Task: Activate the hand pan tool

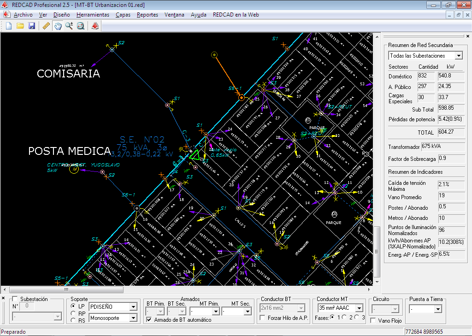Action: [x=58, y=26]
